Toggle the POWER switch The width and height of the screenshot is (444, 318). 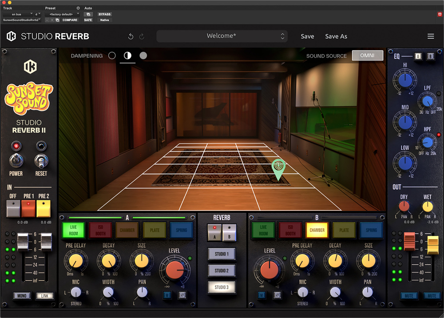16,161
